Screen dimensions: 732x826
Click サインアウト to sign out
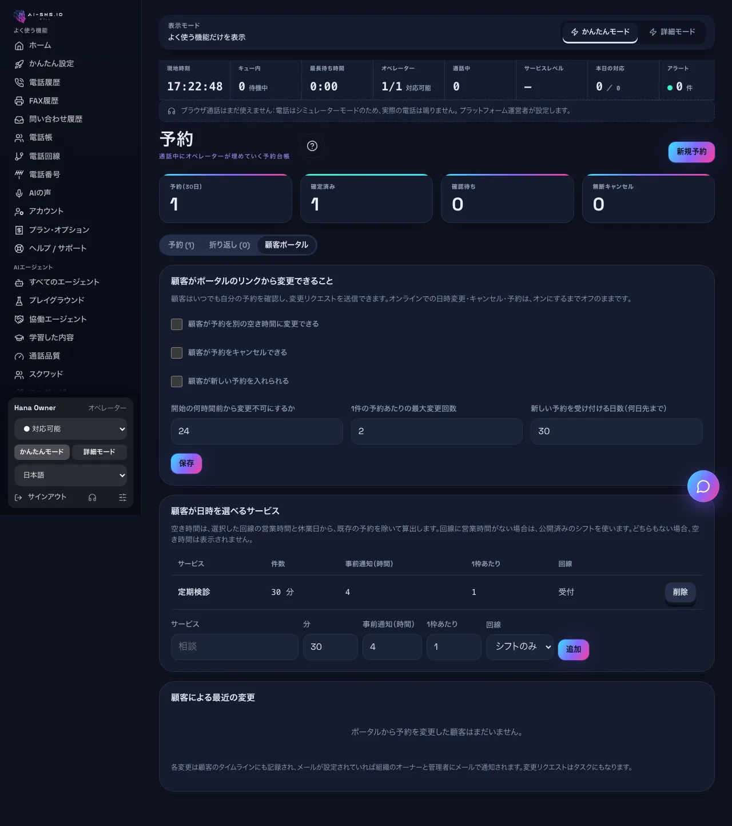pyautogui.click(x=41, y=497)
